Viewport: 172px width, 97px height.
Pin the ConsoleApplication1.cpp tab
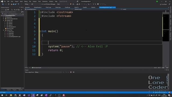click(113, 8)
